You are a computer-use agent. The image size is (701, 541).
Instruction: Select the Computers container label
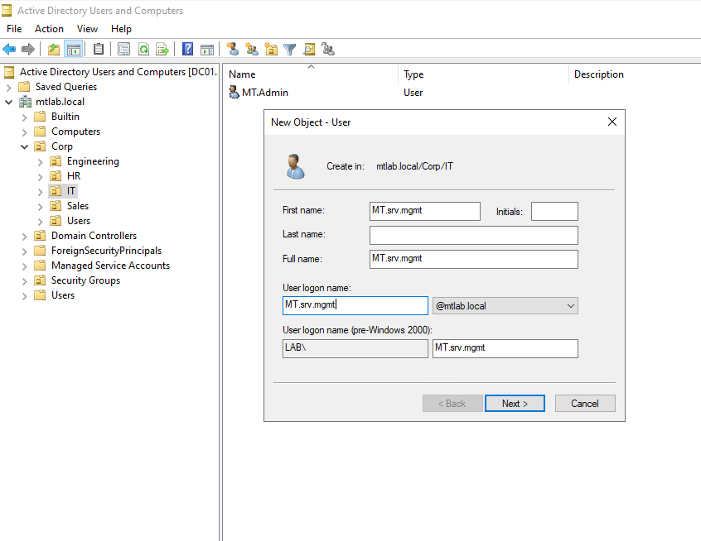coord(75,132)
